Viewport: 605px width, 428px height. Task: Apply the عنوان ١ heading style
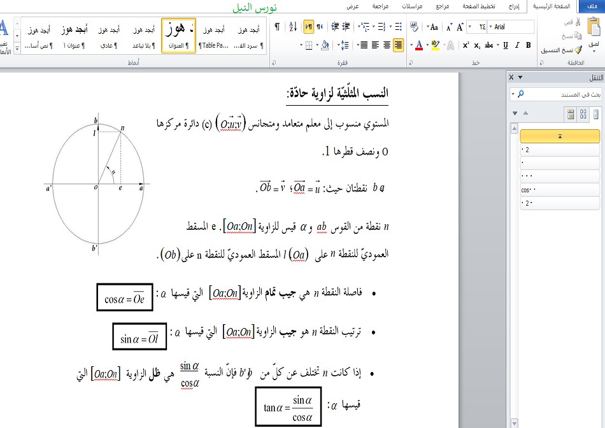74,45
